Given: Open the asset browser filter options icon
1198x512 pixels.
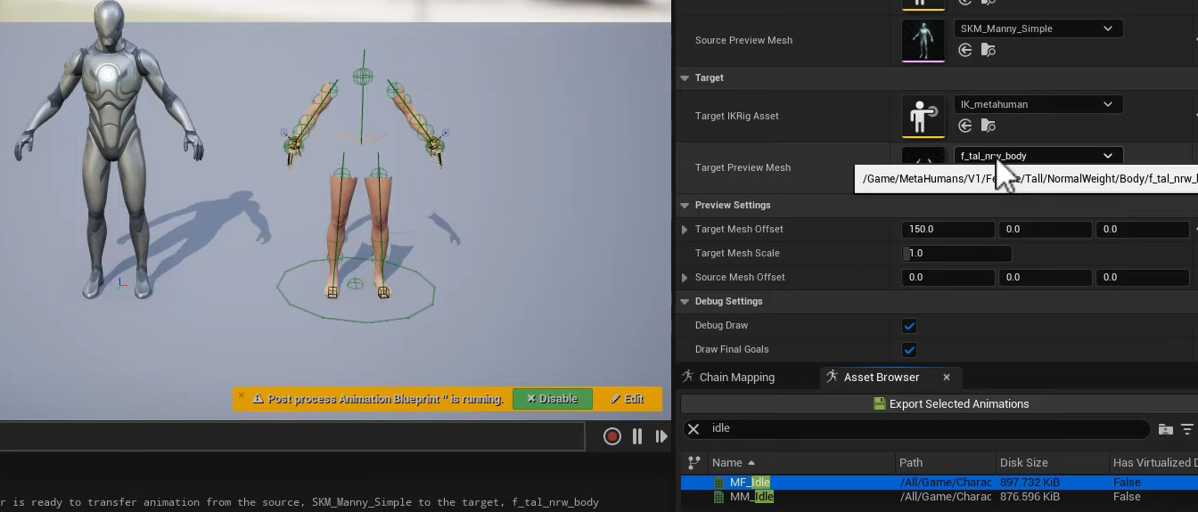Looking at the screenshot, I should coord(1187,429).
